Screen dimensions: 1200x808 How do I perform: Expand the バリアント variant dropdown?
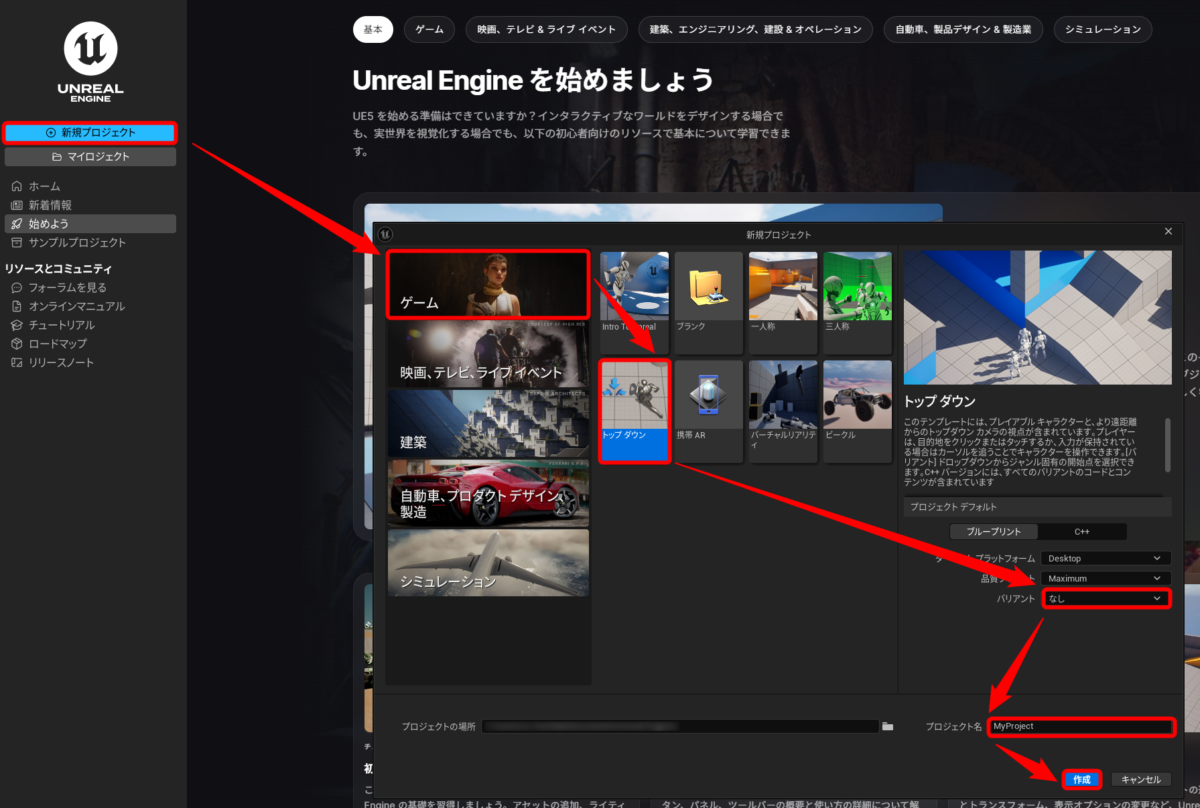click(x=1106, y=599)
